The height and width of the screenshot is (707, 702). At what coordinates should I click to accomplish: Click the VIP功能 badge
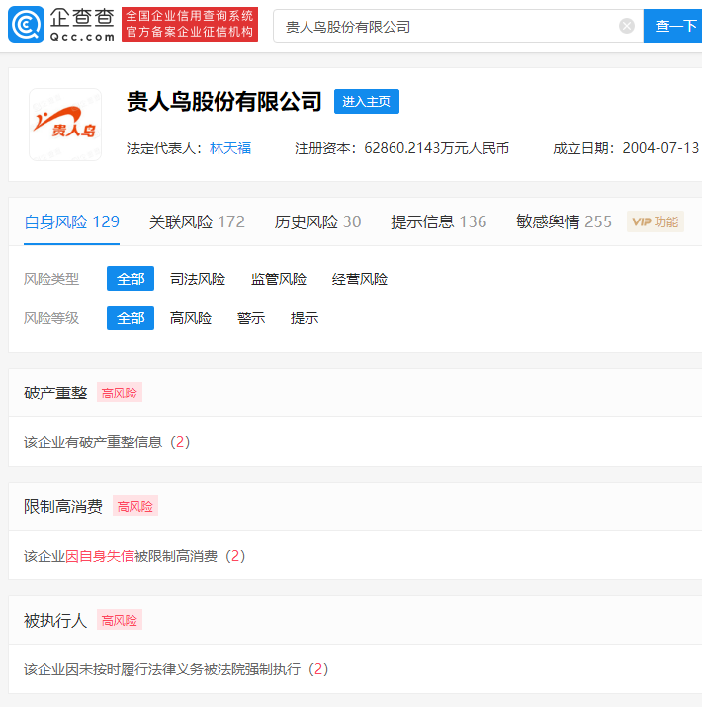(656, 221)
